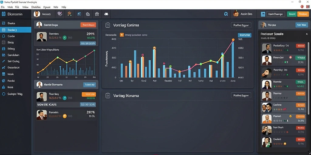Click the blue gear search icon

226,14
